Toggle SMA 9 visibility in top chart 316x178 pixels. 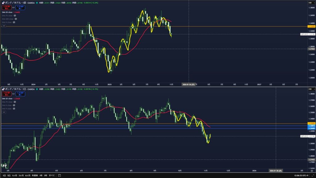coord(14,22)
